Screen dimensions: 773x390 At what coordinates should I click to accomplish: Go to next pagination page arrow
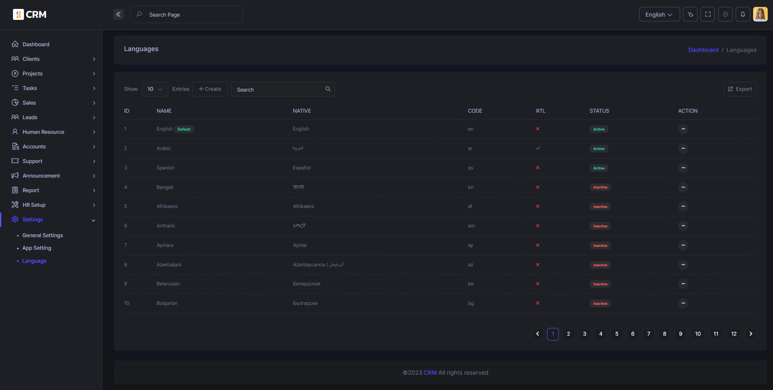click(x=751, y=334)
